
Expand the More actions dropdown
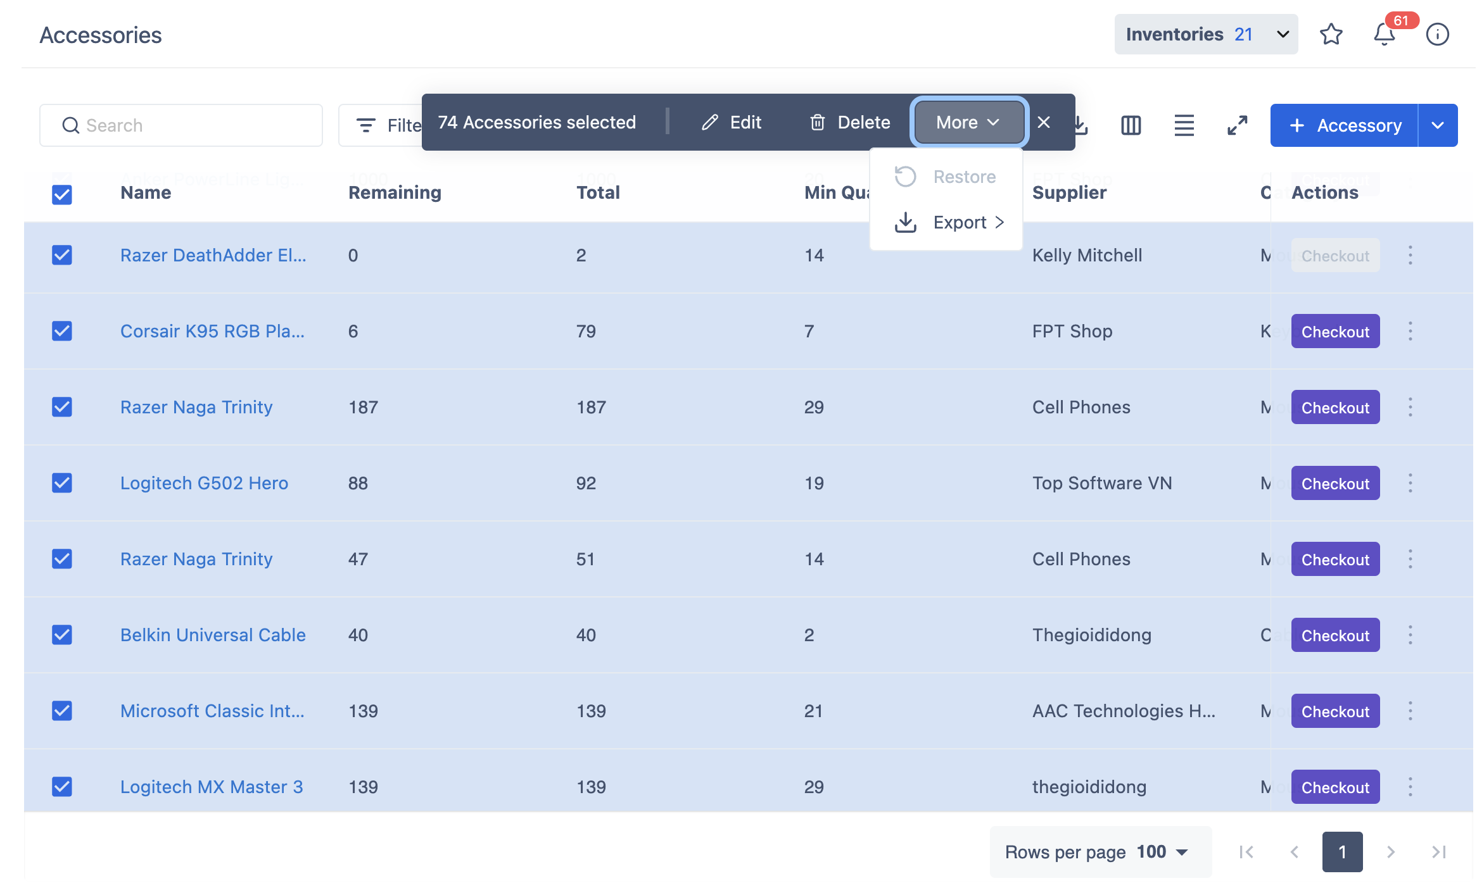pos(968,122)
